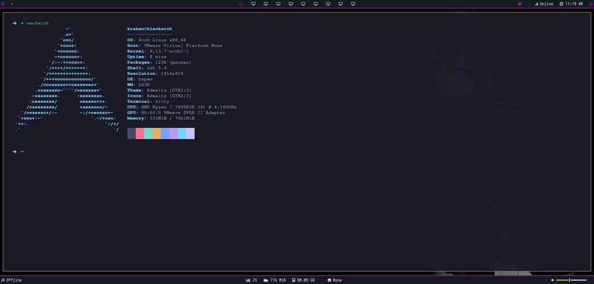
Task: Click the Resolution: 1914x916 line
Action: pos(155,73)
